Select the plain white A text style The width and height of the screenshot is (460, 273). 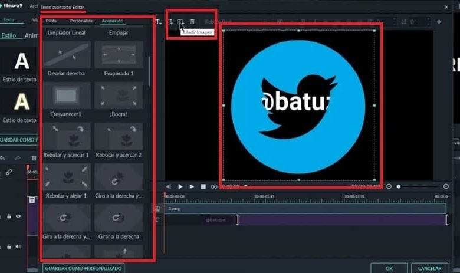click(x=22, y=61)
